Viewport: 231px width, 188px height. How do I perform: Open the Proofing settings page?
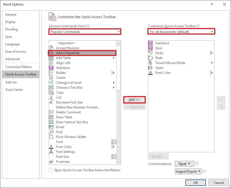tap(11, 29)
